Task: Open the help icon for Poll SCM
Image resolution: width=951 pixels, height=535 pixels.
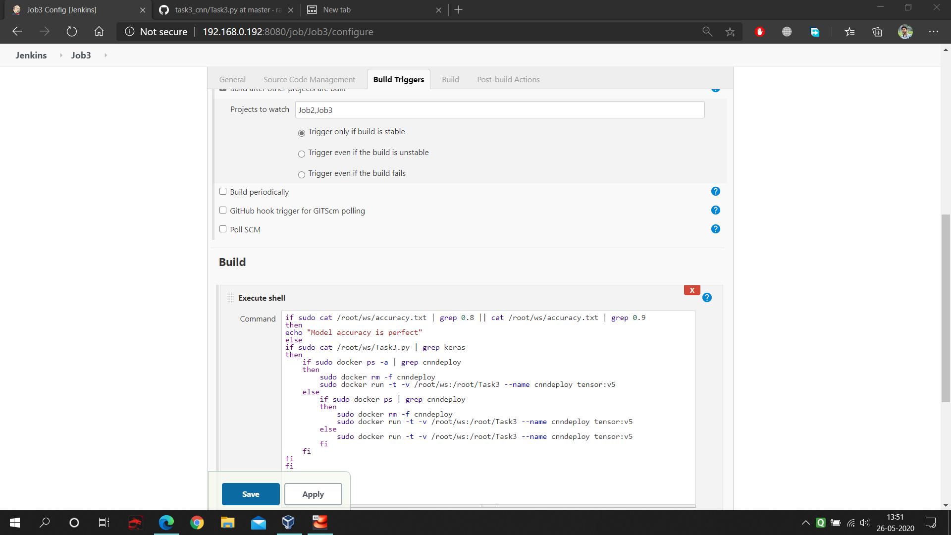Action: tap(715, 229)
